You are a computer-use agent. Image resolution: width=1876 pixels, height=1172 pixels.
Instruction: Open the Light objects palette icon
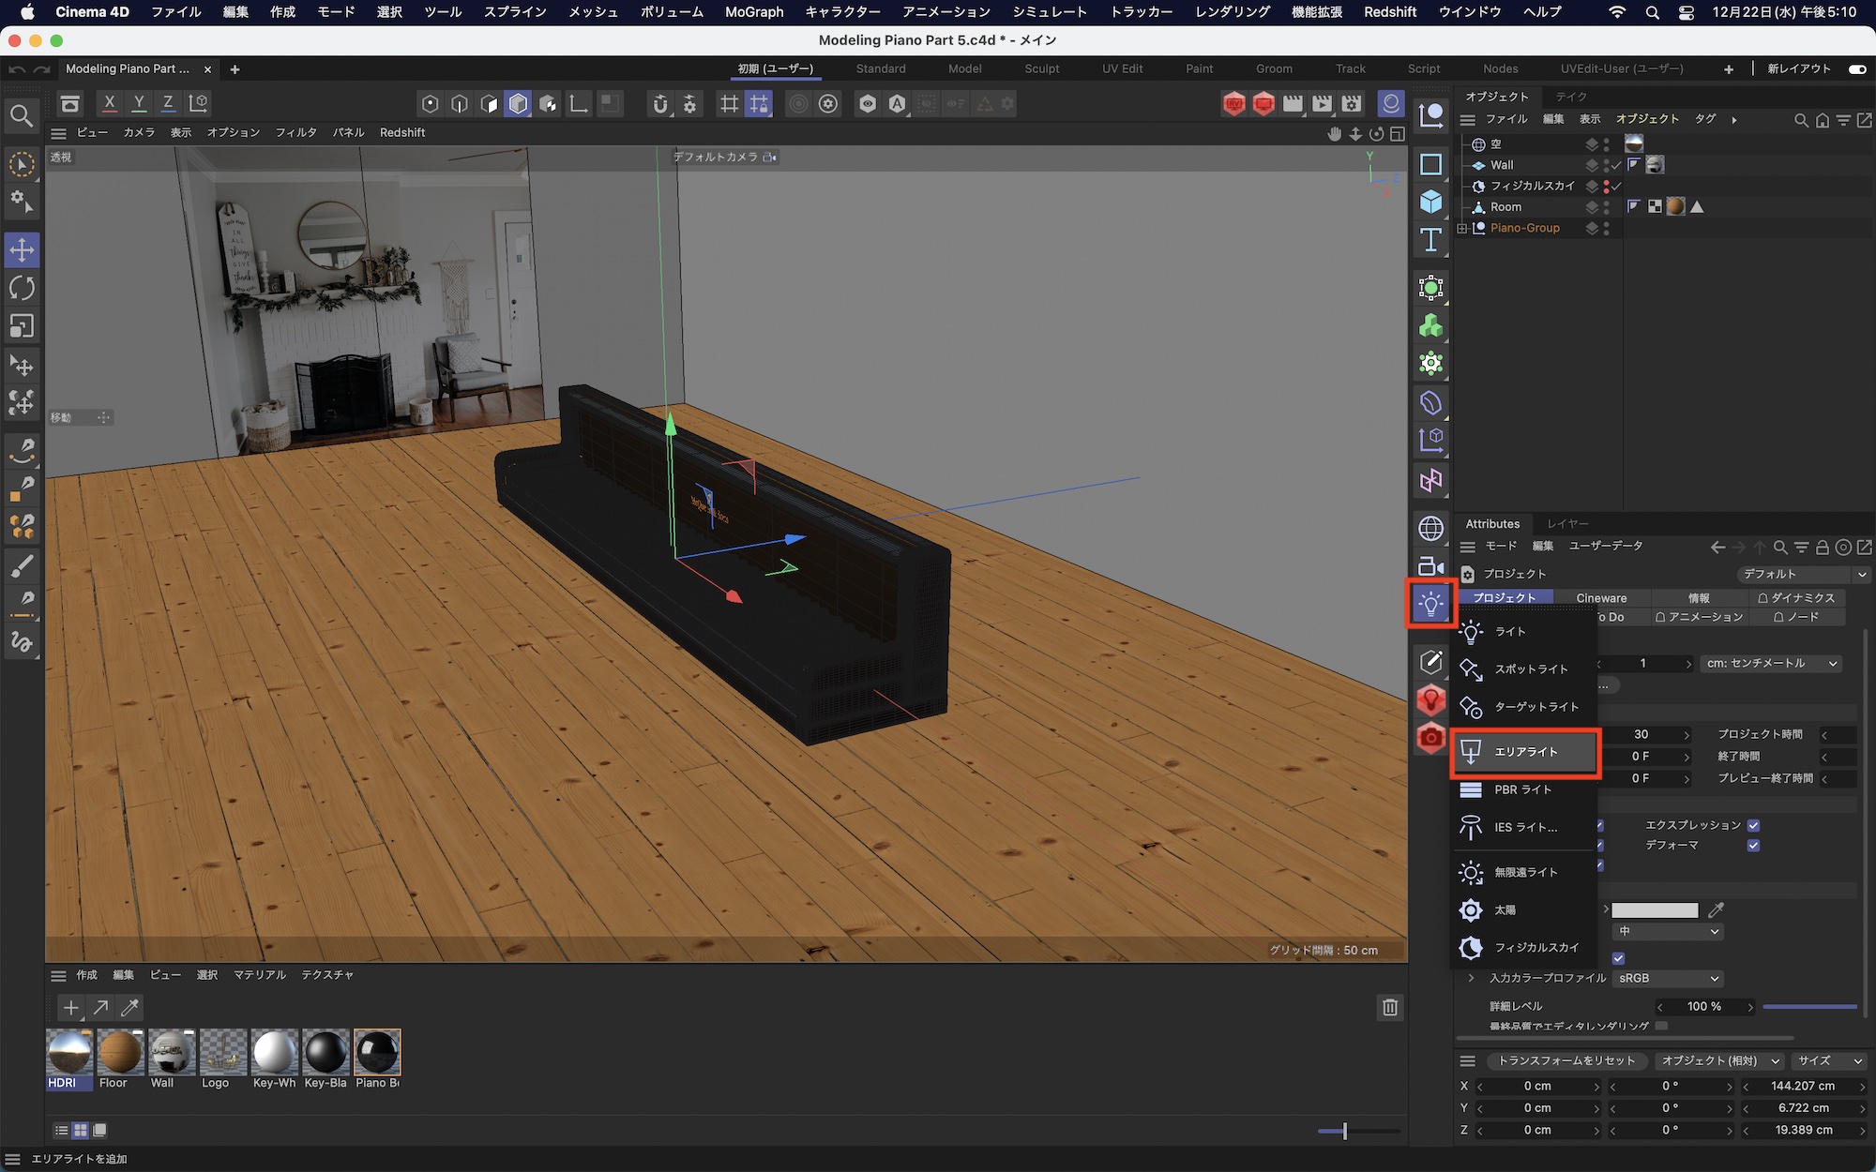1430,604
